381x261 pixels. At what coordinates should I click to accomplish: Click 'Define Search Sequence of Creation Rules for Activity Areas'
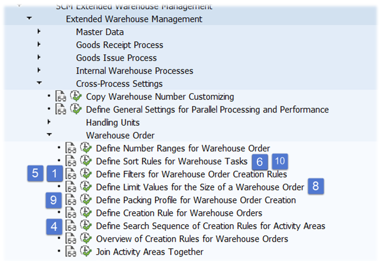point(210,226)
